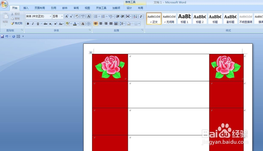This screenshot has height=151, width=263.
Task: Click the Paste (粘贴) button
Action: point(5,18)
